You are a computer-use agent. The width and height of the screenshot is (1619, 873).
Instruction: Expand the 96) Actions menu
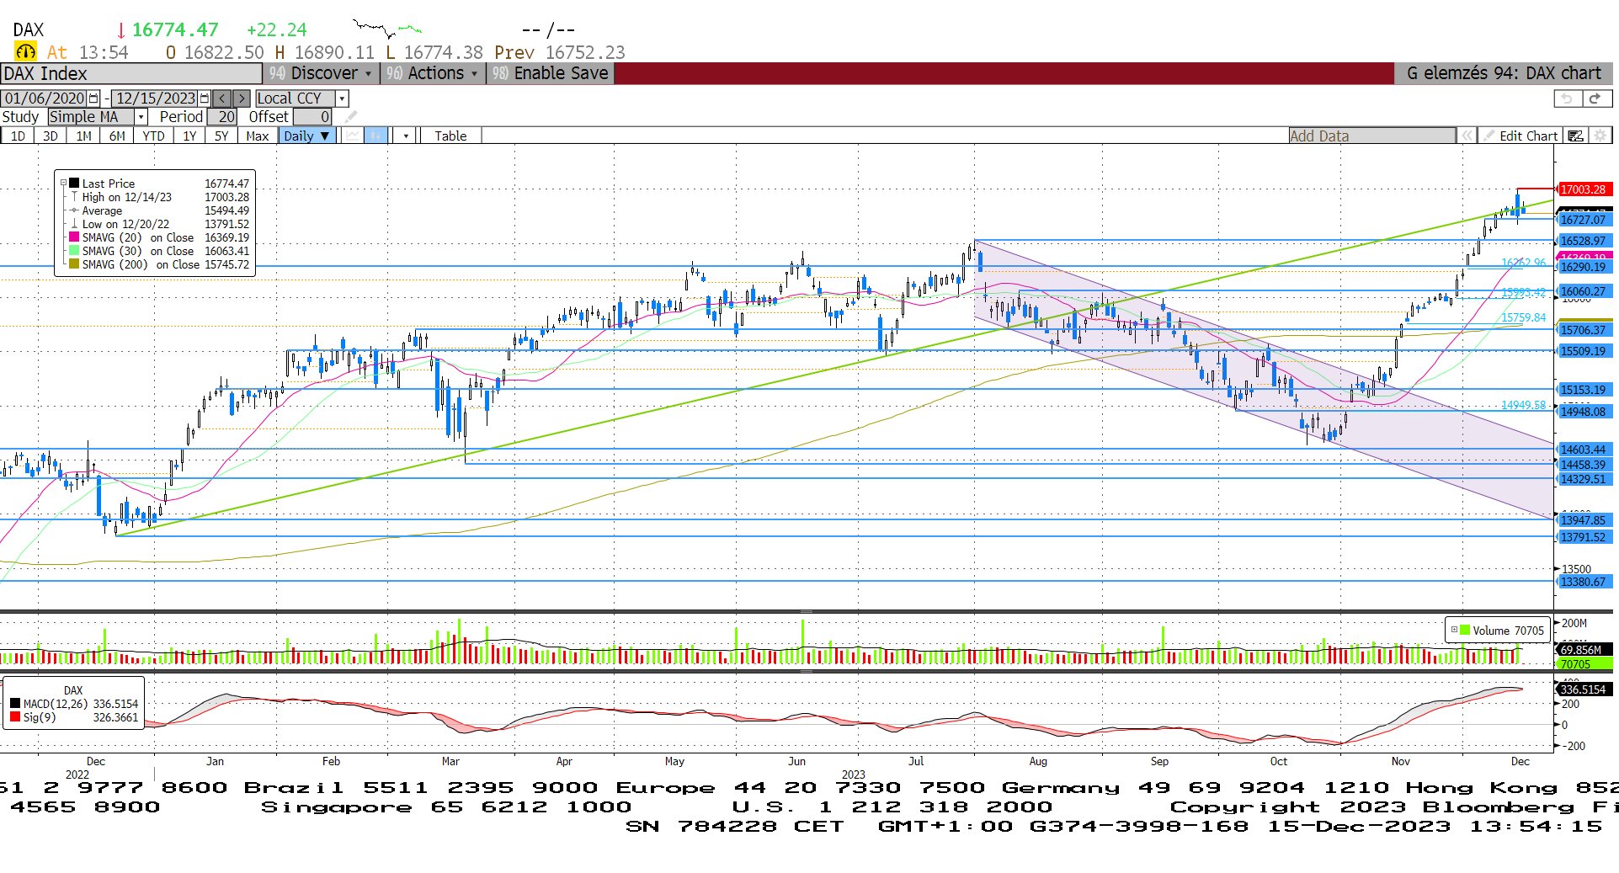tap(433, 73)
